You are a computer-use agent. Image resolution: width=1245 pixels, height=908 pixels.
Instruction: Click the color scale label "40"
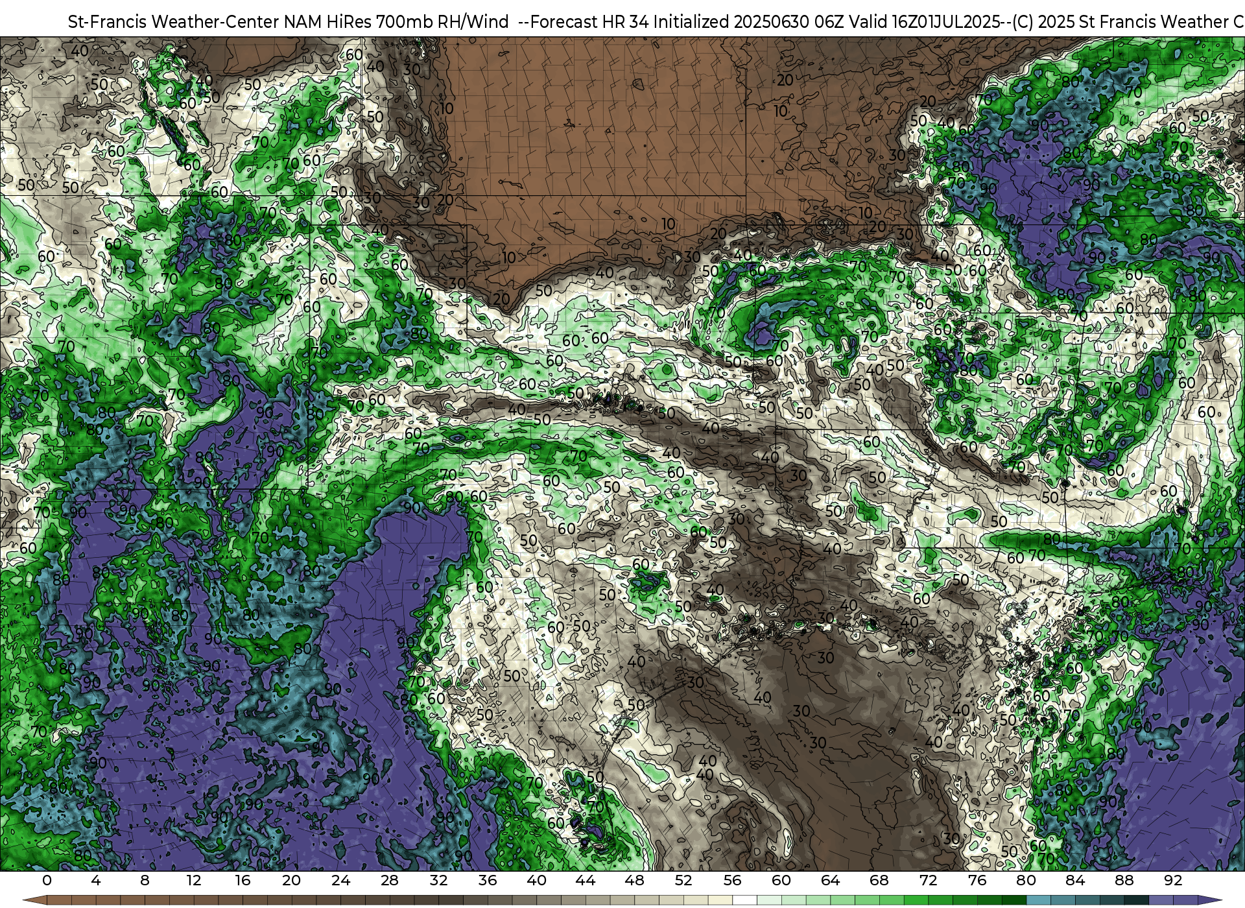coord(536,881)
